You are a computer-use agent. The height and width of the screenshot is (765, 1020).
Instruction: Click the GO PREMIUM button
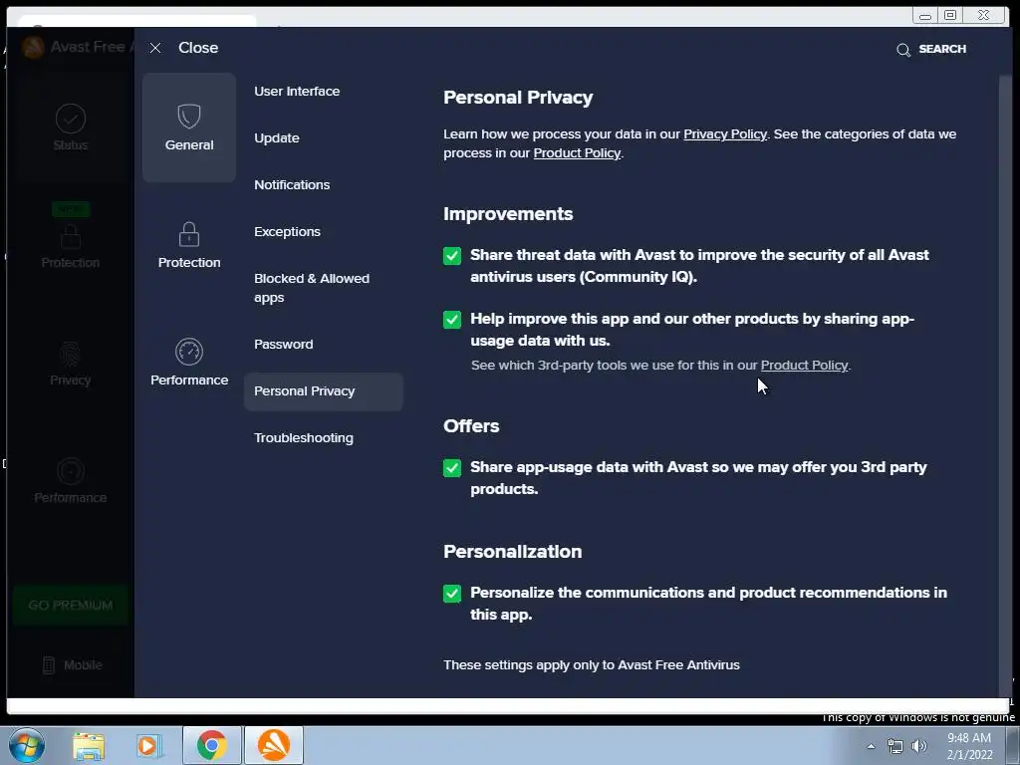point(71,605)
